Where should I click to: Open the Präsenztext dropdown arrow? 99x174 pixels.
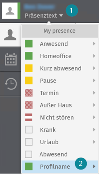pos(61,15)
